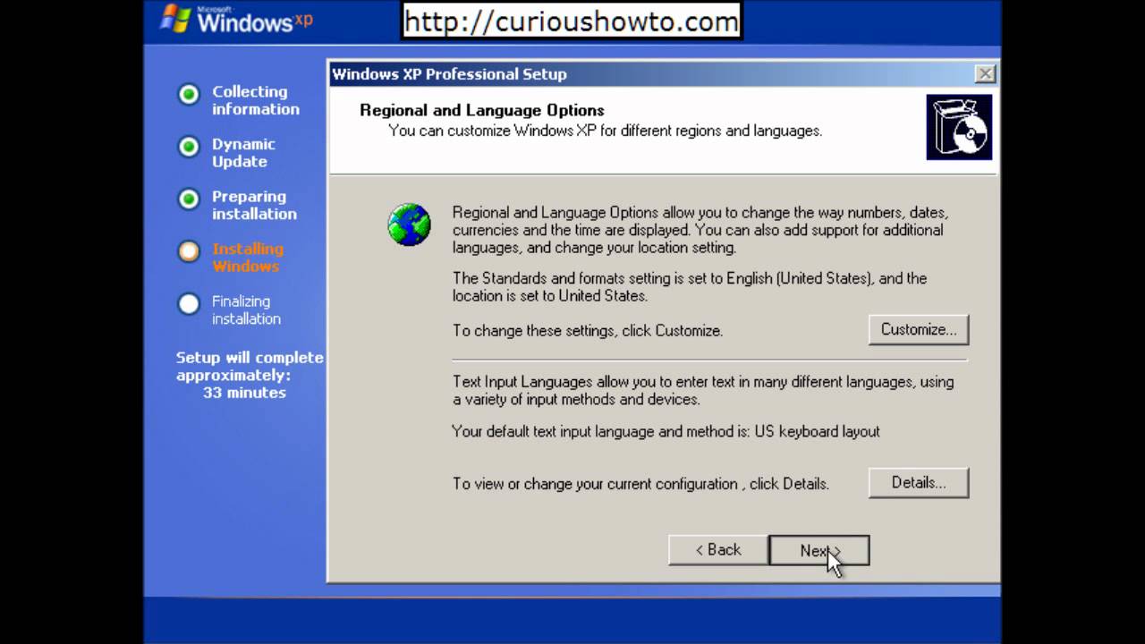Return to previous page with Back
This screenshot has width=1145, height=644.
tap(718, 550)
